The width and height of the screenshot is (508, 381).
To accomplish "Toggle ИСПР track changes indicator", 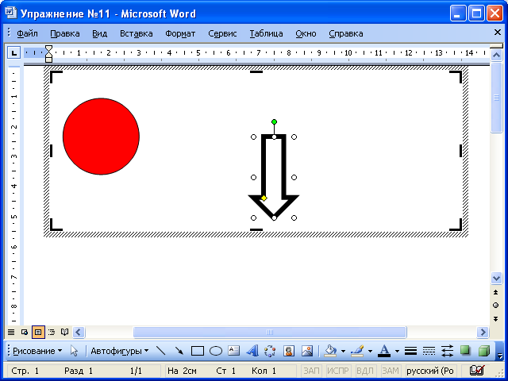I will pyautogui.click(x=338, y=371).
